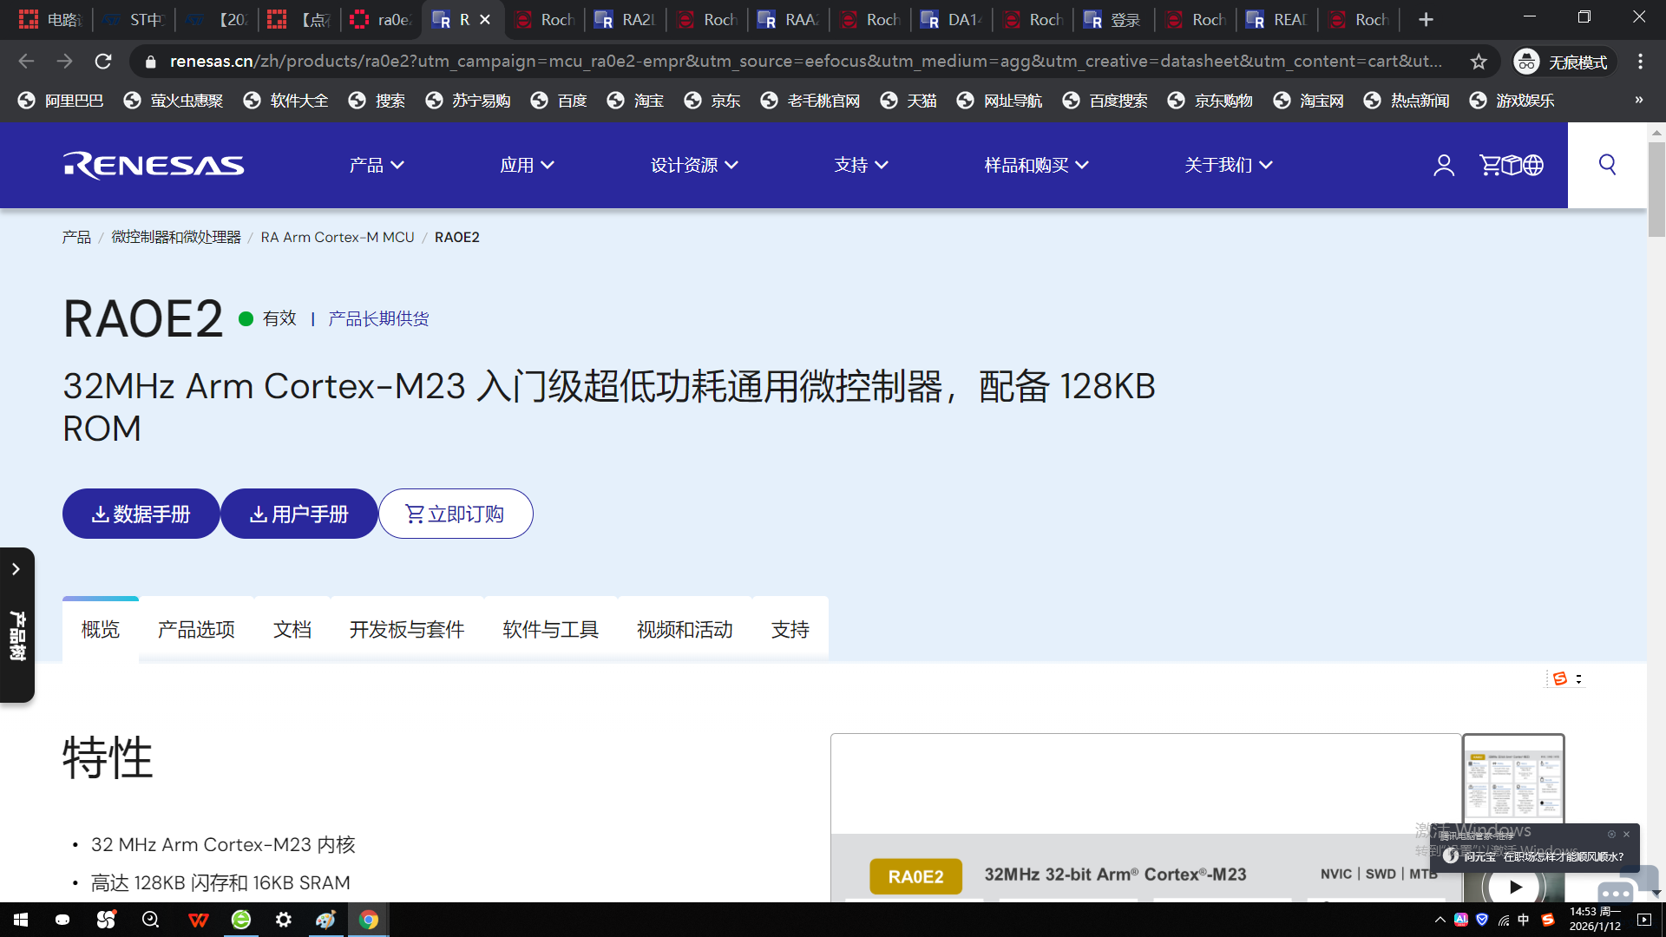1666x937 pixels.
Task: Open the user account icon in Renesas header
Action: [1444, 165]
